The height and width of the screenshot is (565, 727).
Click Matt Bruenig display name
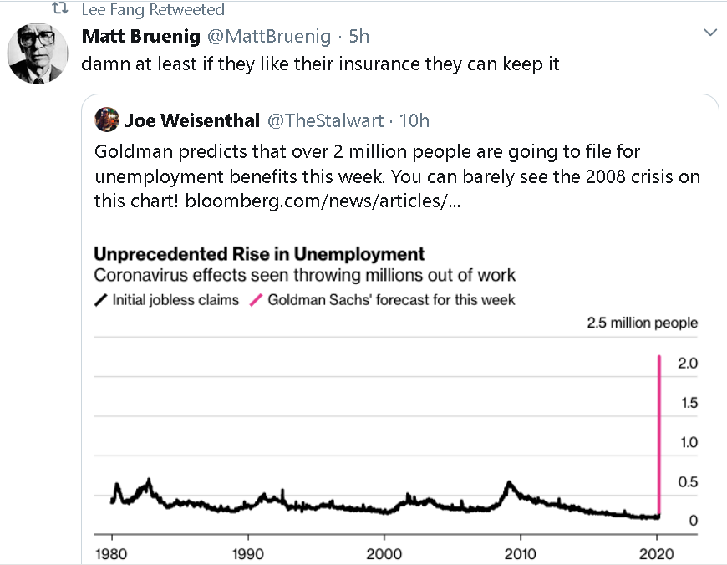141,36
